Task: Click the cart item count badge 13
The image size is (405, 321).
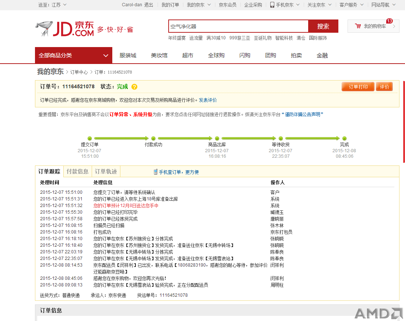Action: (390, 21)
